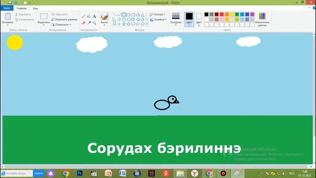This screenshot has width=316, height=178.
Task: Pick the Rounded rectangular callout shape
Action: pos(133,24)
